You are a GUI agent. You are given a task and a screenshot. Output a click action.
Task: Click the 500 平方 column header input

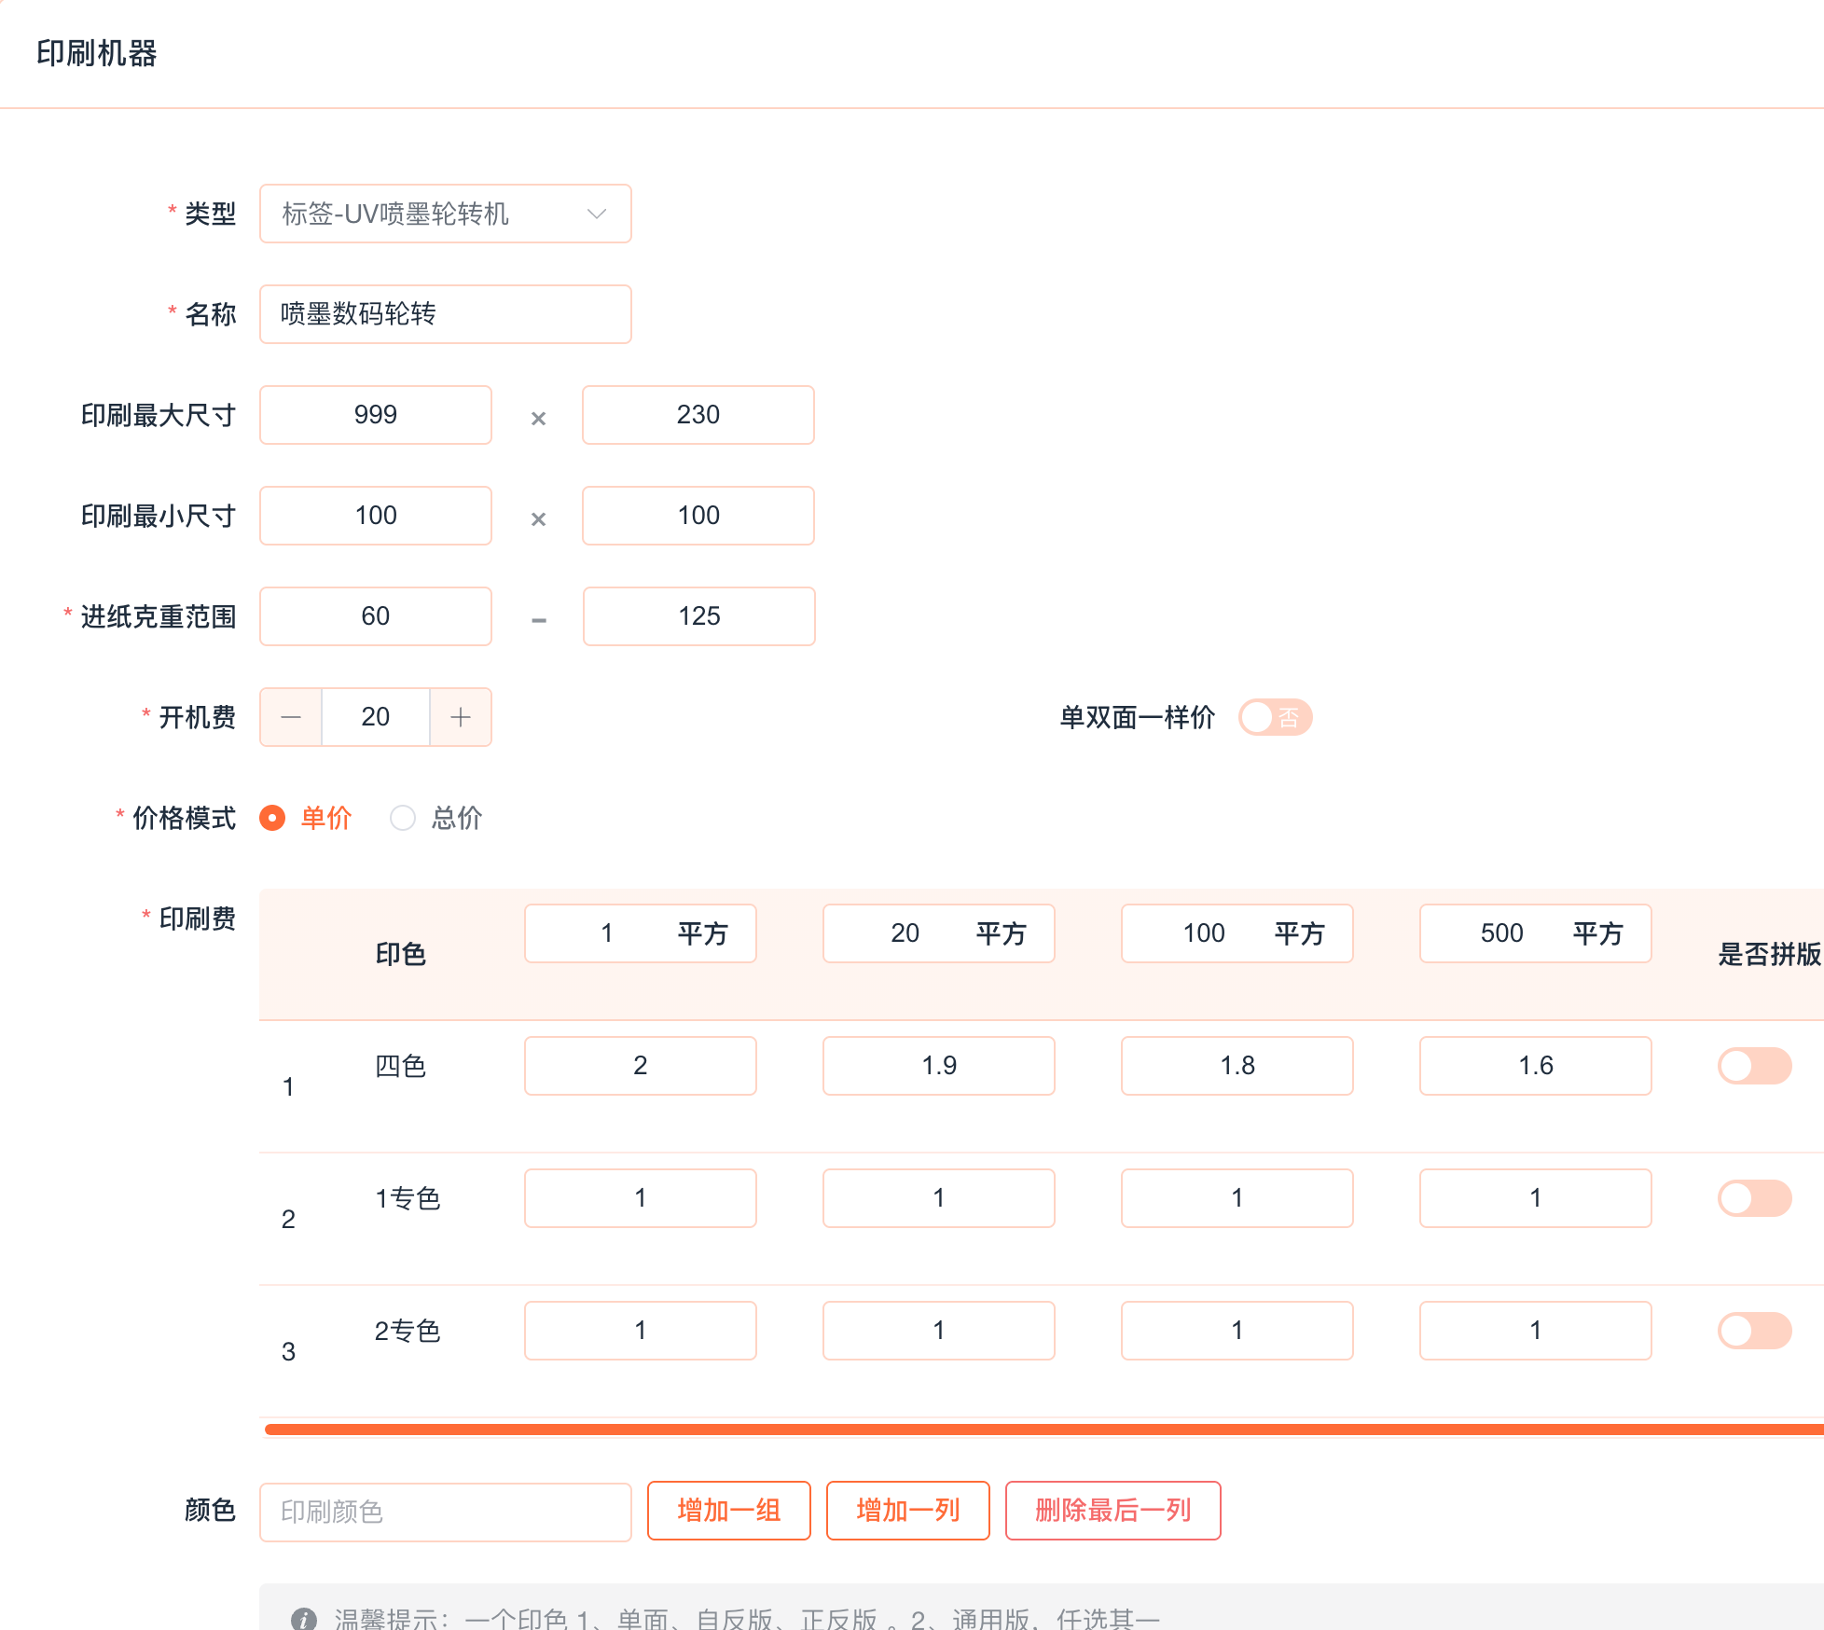pyautogui.click(x=1501, y=933)
